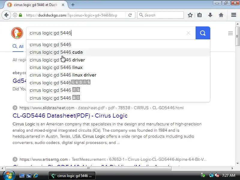
Task: Click the alldatasheet result favicon
Action: [15, 108]
